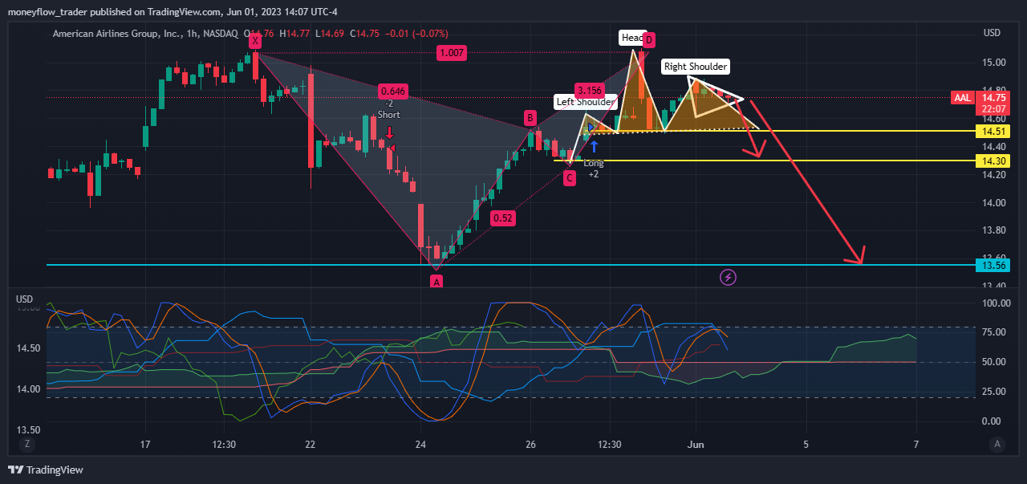Click the Long +2 text label
The height and width of the screenshot is (484, 1027).
tap(594, 169)
